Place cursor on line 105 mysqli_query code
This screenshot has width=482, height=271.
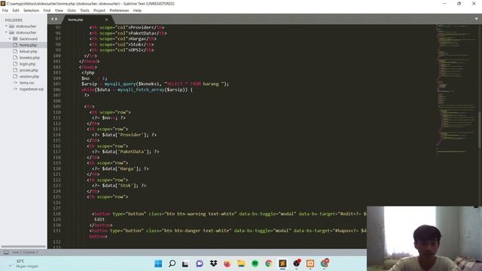[x=155, y=84]
